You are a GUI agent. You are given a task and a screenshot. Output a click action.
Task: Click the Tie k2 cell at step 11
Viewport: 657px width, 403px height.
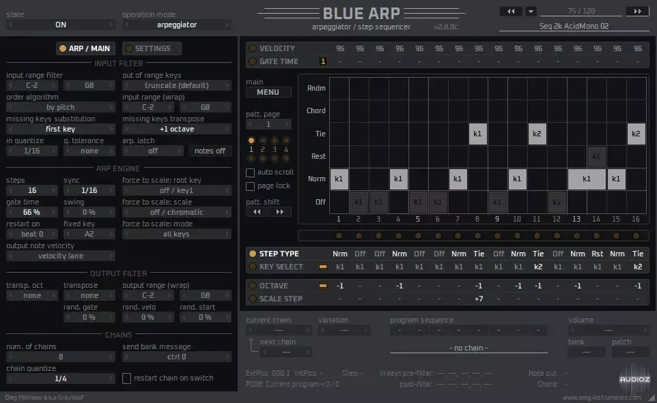point(537,134)
